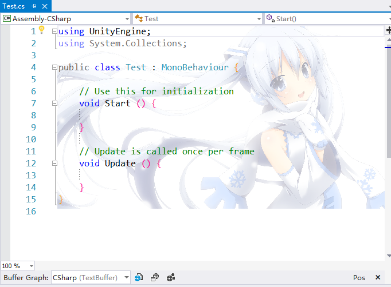The height and width of the screenshot is (287, 391).
Task: Click the vertical scrollbar down arrow
Action: pos(389,256)
